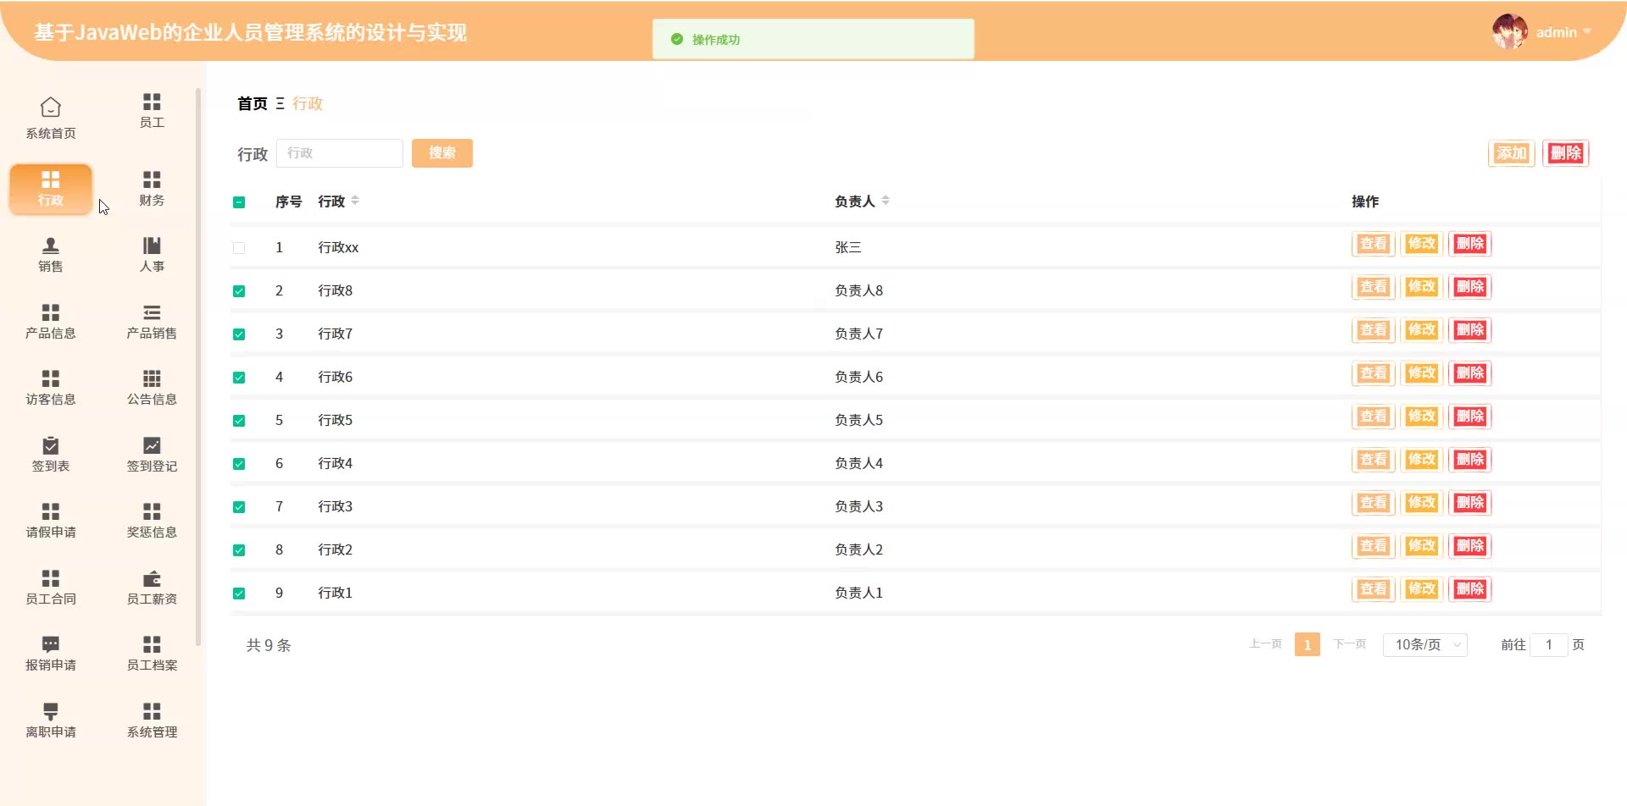Click the 搜索 search button
The image size is (1627, 806).
tap(442, 153)
